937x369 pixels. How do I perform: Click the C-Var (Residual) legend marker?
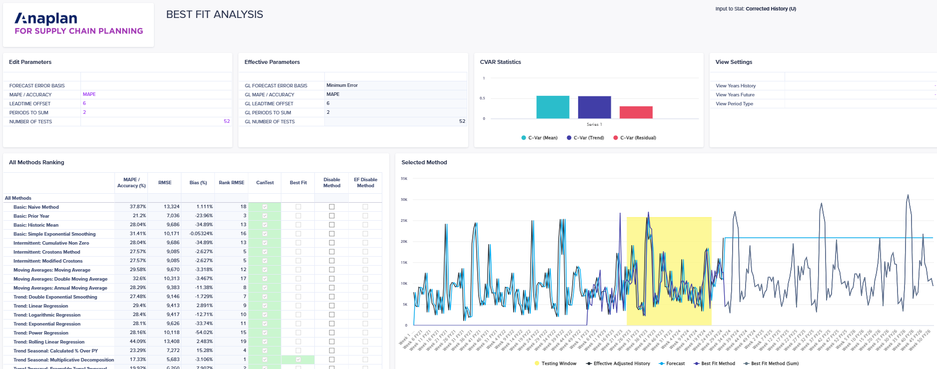click(x=616, y=138)
